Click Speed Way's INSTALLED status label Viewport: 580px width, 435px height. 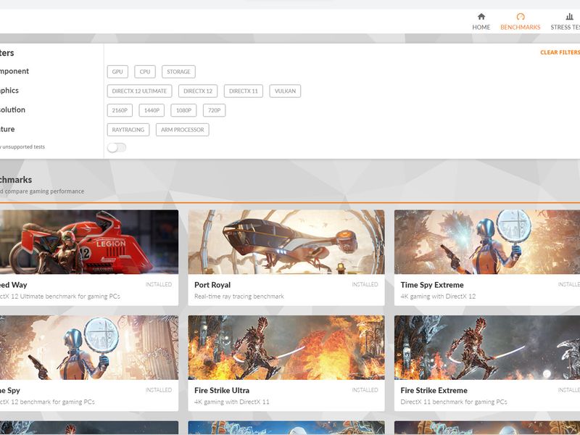pyautogui.click(x=159, y=284)
